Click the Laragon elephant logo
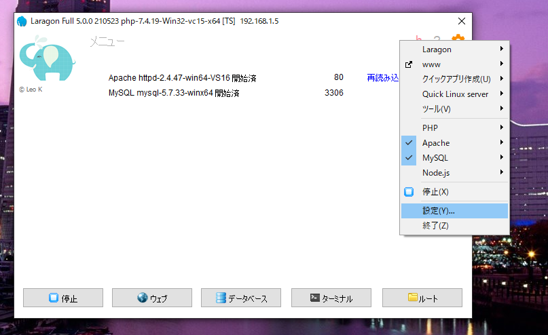Viewport: 548px width, 335px height. [x=47, y=58]
